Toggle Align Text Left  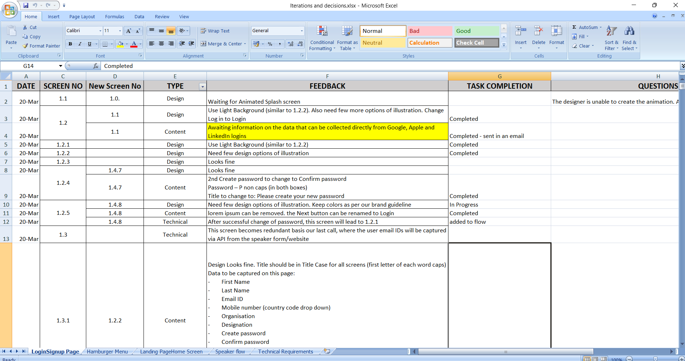coord(152,44)
